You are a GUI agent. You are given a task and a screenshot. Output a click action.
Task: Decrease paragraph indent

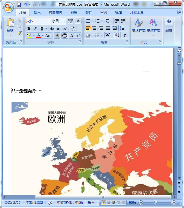coord(117,21)
